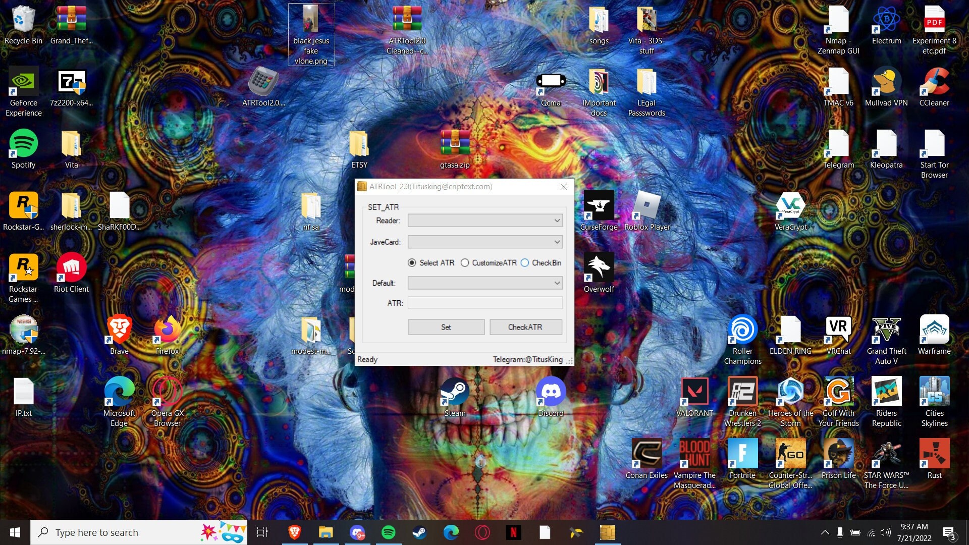Click the Check ATR button

525,326
